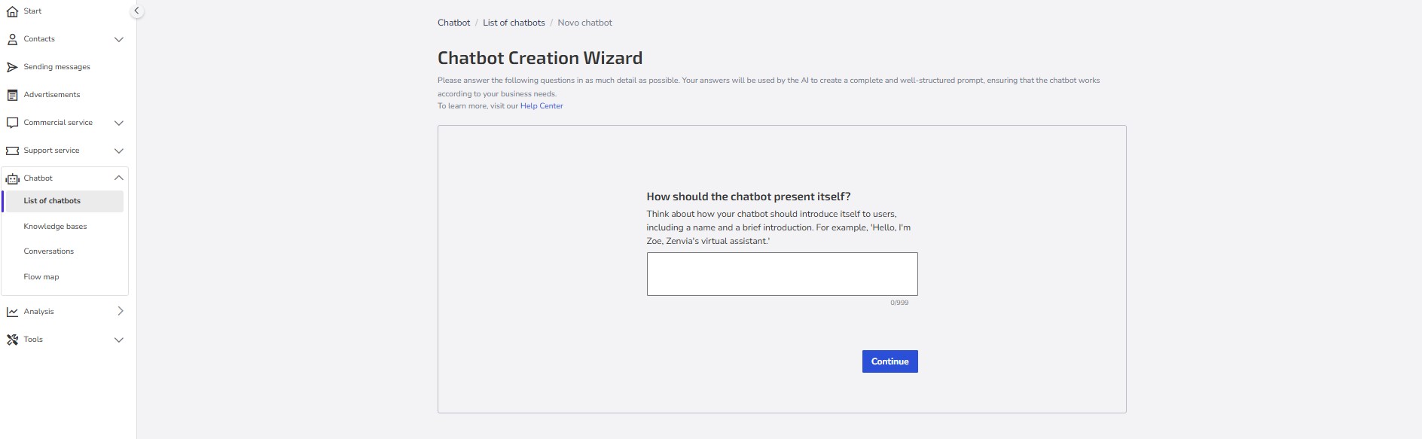Click the Tools wrench icon
The height and width of the screenshot is (439, 1422).
pyautogui.click(x=12, y=340)
